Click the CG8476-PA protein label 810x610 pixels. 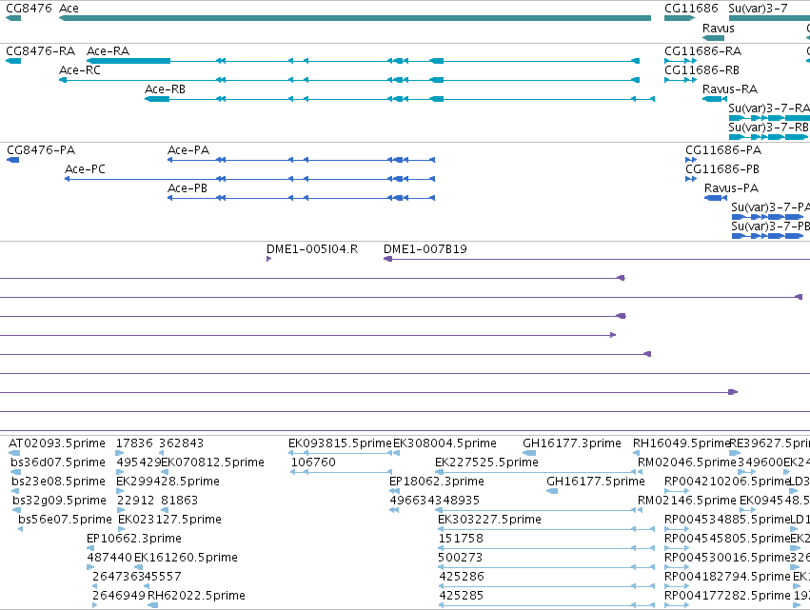pyautogui.click(x=41, y=150)
